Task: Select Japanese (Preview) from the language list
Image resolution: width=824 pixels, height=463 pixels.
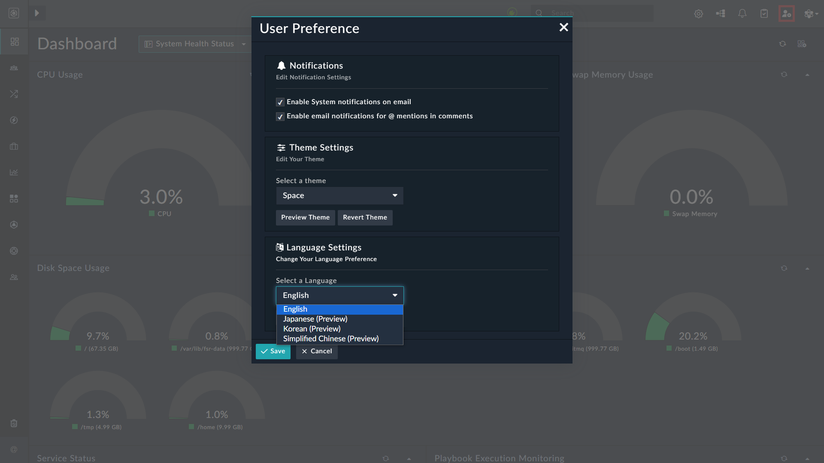Action: (x=315, y=319)
